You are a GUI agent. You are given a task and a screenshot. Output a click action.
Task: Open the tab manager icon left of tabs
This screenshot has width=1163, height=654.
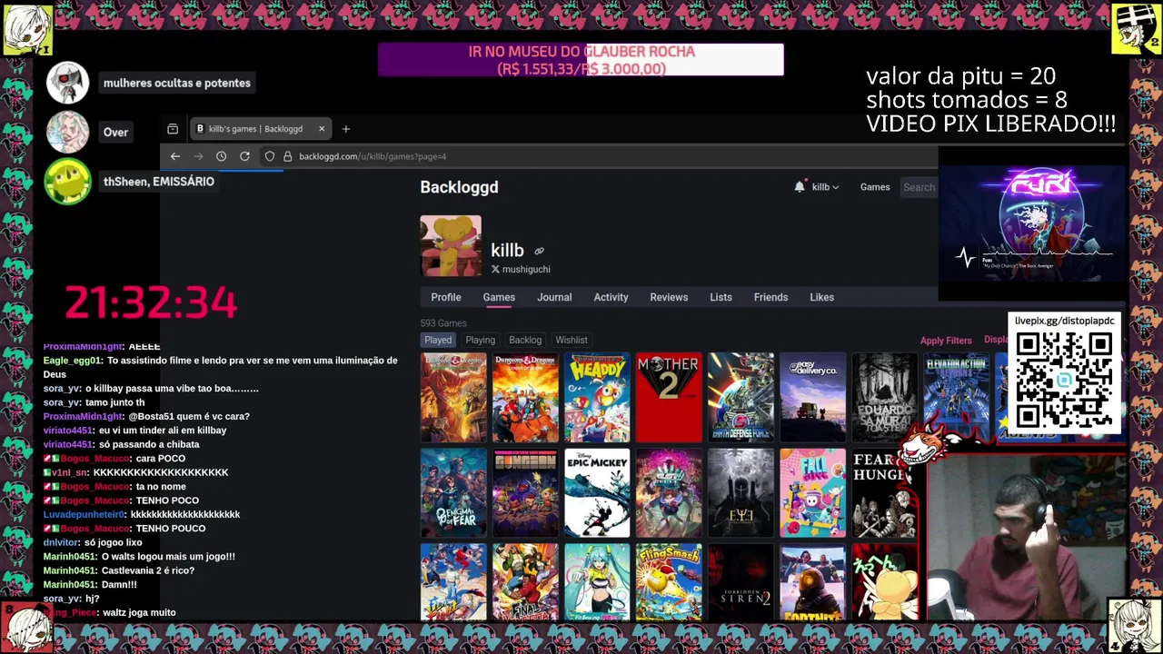[173, 129]
